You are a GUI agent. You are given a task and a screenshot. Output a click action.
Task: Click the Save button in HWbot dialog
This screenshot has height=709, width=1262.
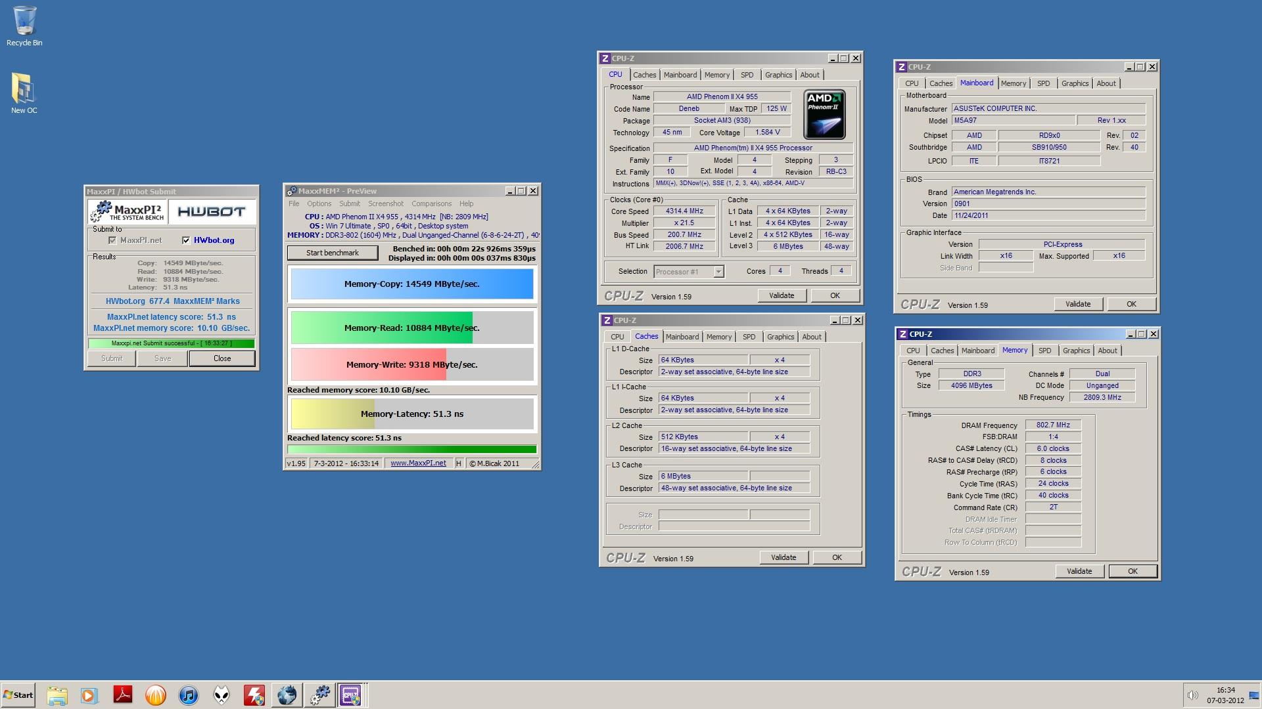click(x=162, y=358)
